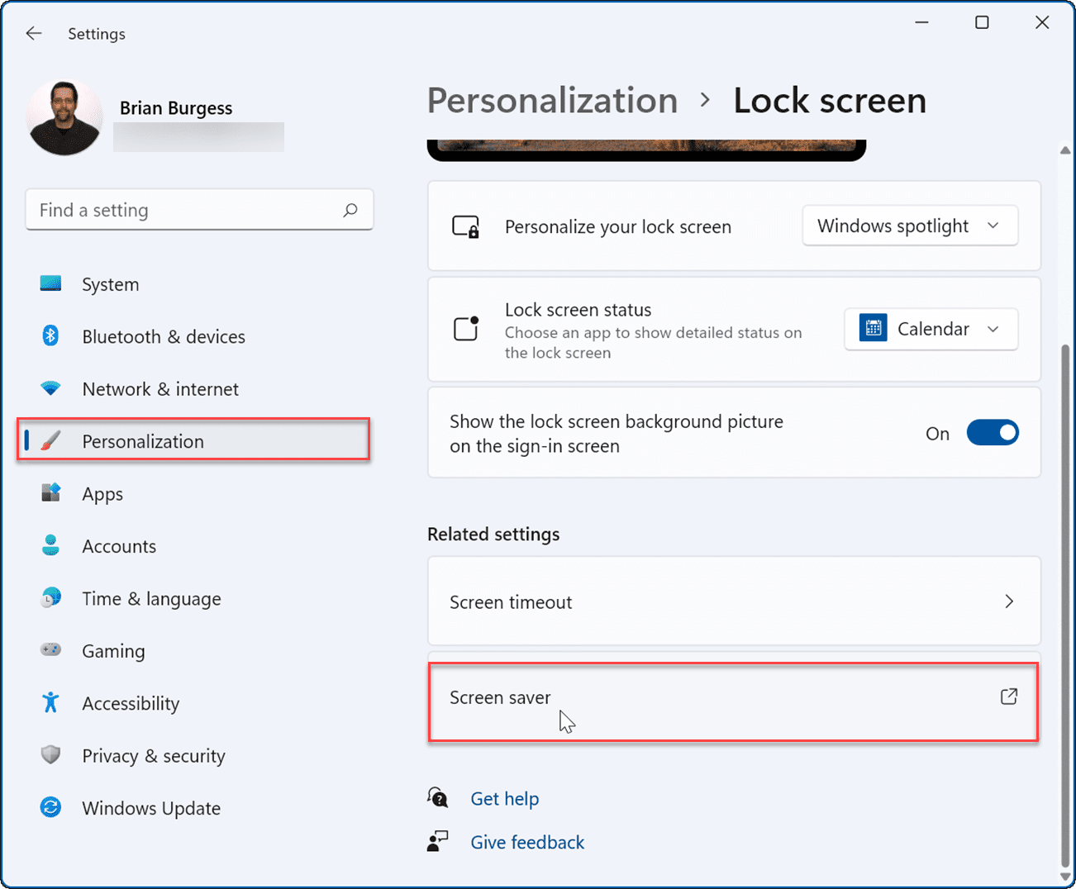Image resolution: width=1076 pixels, height=889 pixels.
Task: Click the Give feedback link
Action: 527,842
